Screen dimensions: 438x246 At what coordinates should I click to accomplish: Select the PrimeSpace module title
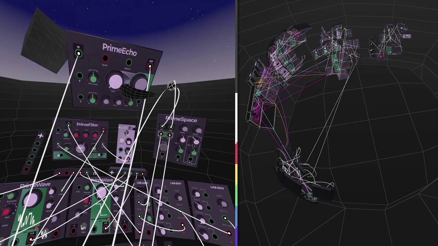pyautogui.click(x=181, y=119)
